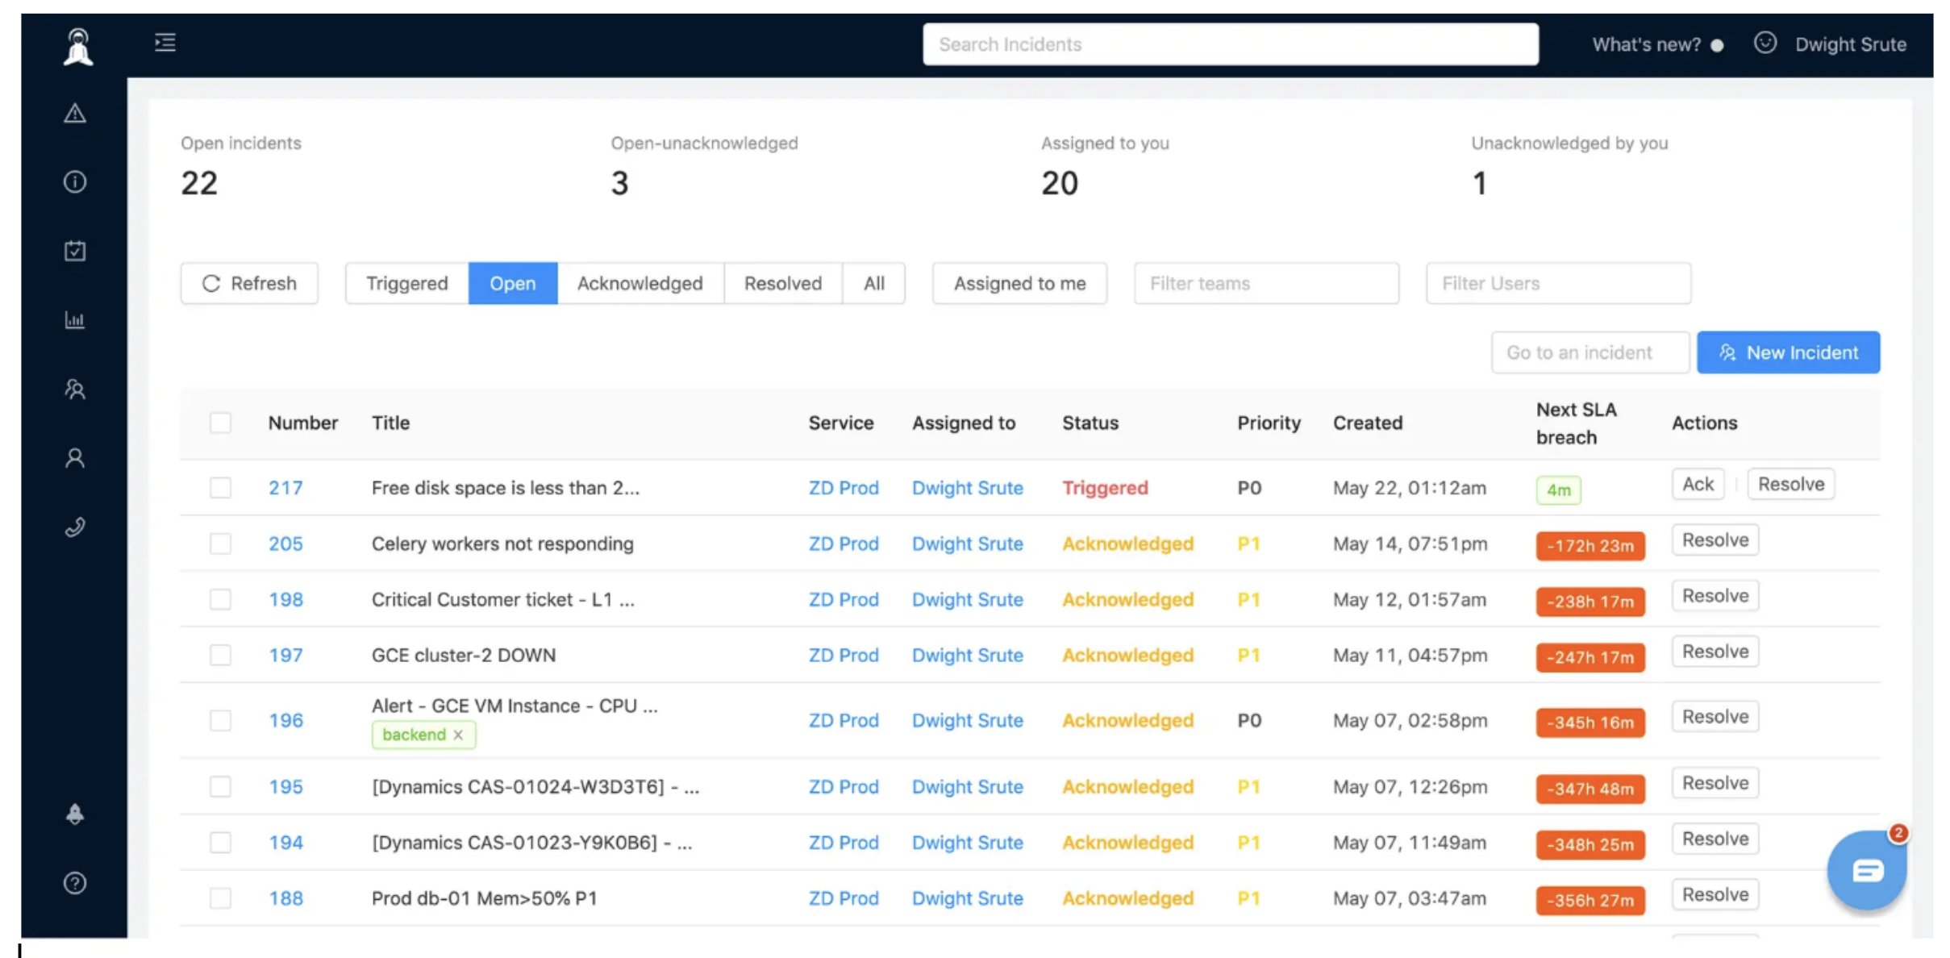The image size is (1950, 958).
Task: Open the bar chart analytics icon
Action: pos(75,320)
